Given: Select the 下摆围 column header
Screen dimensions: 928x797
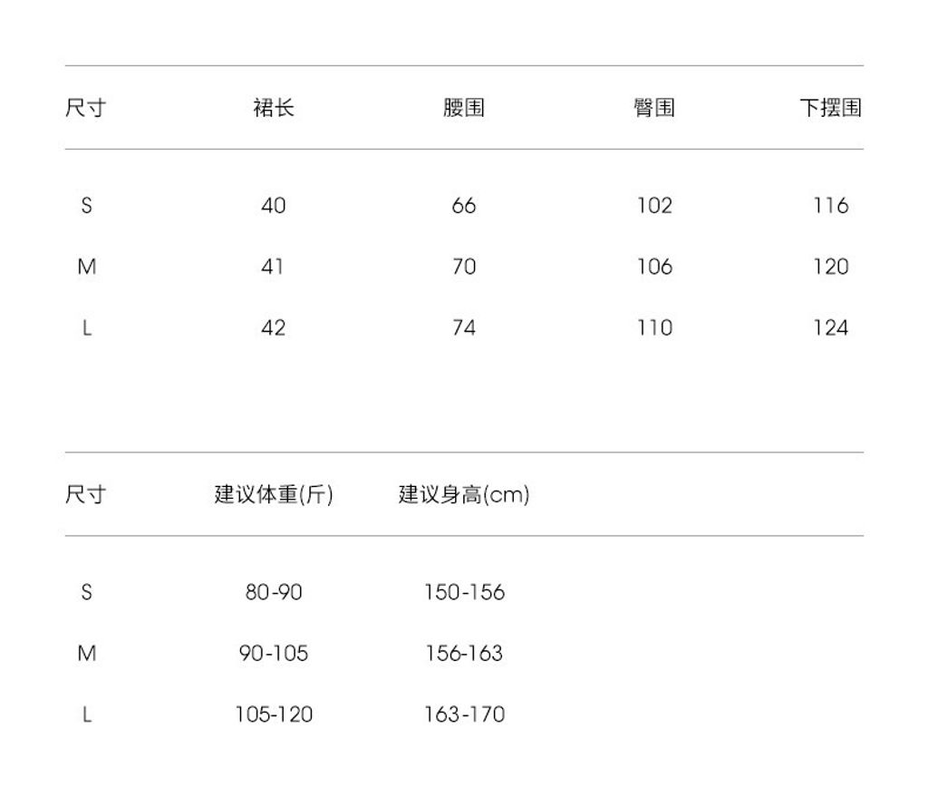Looking at the screenshot, I should 830,108.
